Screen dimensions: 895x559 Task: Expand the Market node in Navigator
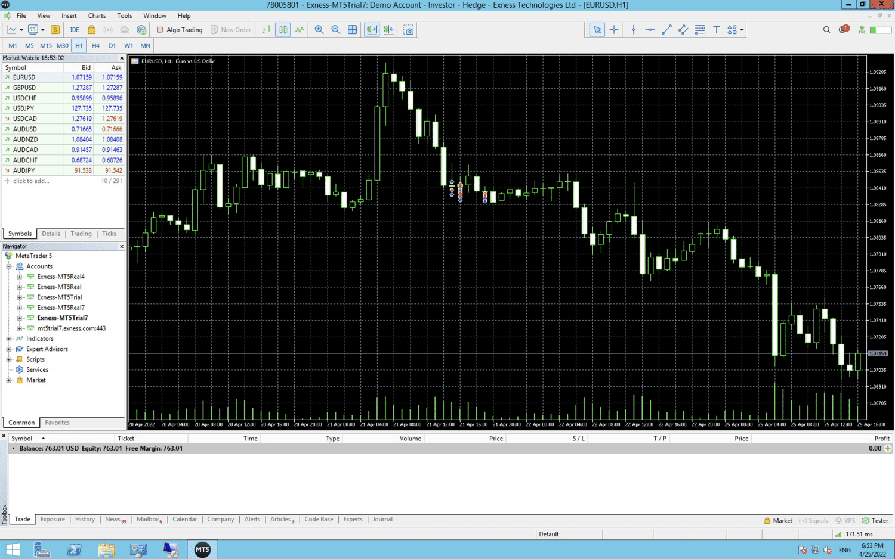point(9,380)
